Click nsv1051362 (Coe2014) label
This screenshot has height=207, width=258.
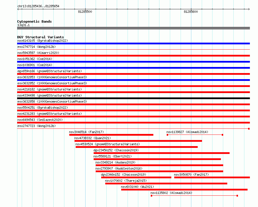pos(35,59)
